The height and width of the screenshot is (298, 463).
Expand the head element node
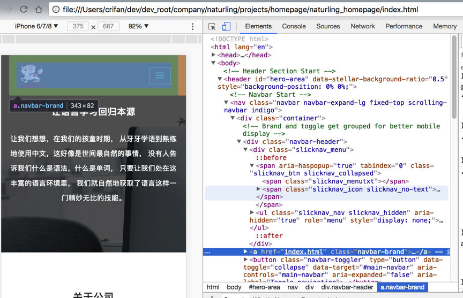click(213, 55)
